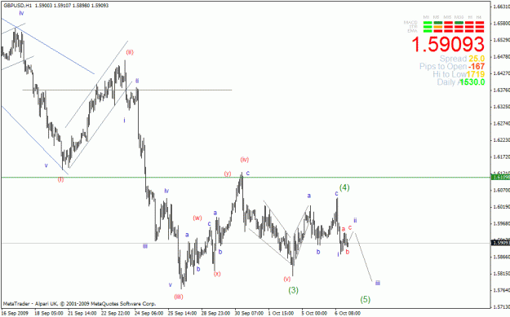Screen dimensions: 510x317
Task: Click the green 1530.0 daily average value
Action: [x=472, y=82]
